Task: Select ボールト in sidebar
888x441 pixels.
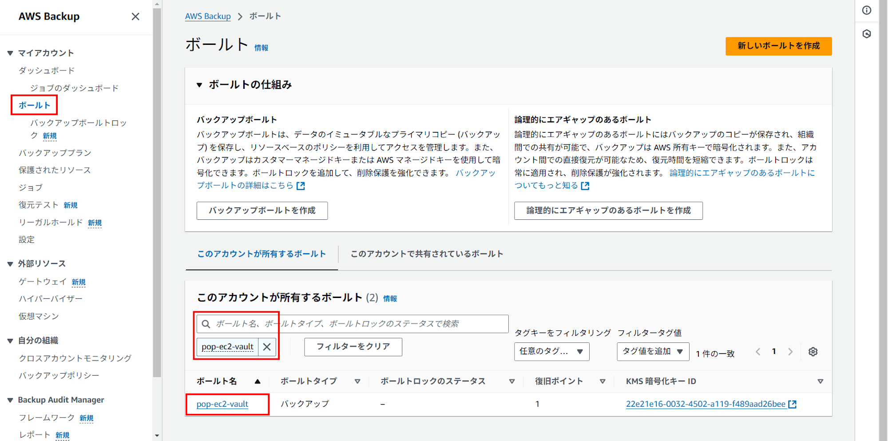Action: [34, 105]
